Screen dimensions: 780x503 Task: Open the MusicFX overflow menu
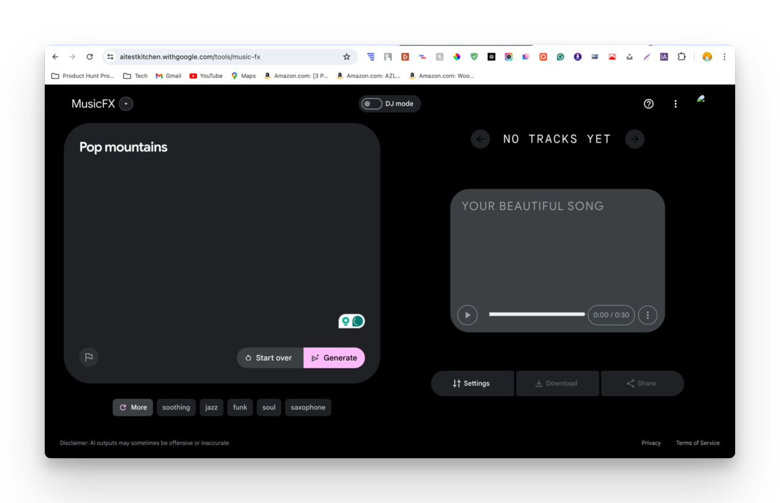point(675,104)
